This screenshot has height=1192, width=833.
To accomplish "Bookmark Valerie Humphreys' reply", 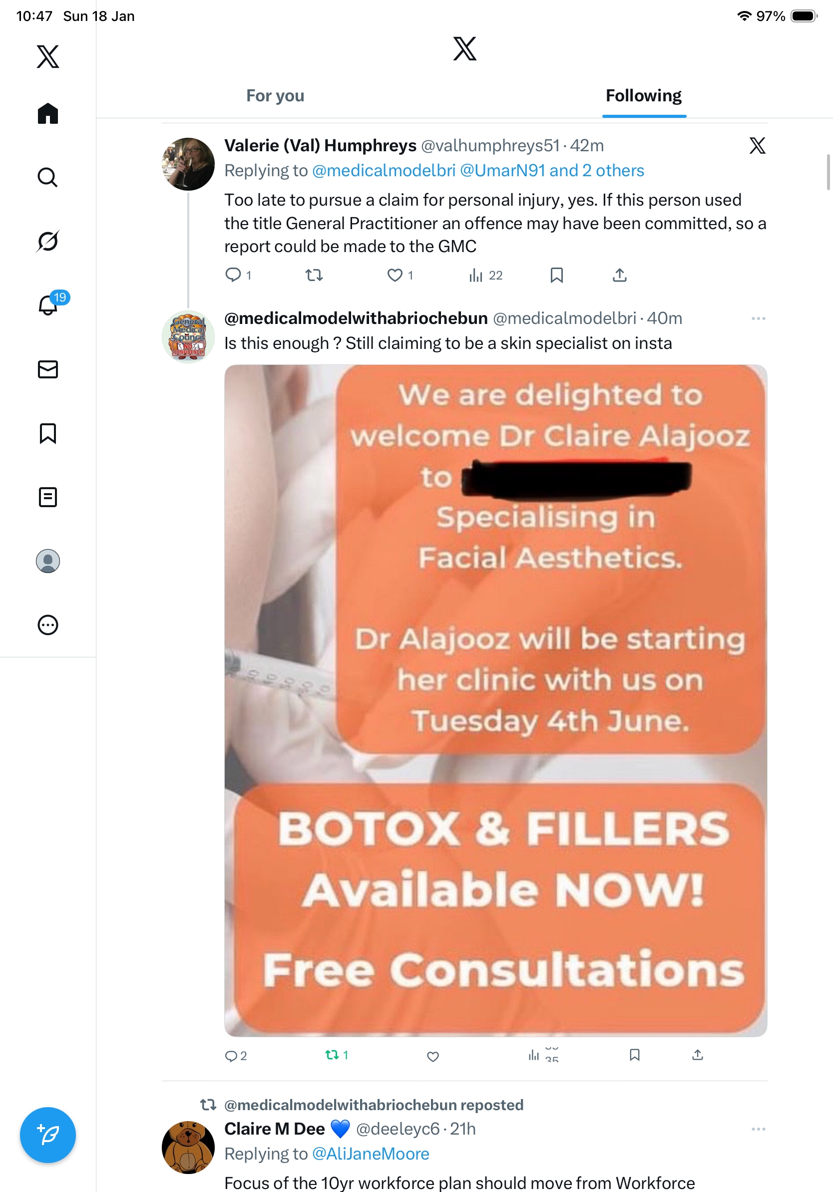I will pyautogui.click(x=557, y=275).
